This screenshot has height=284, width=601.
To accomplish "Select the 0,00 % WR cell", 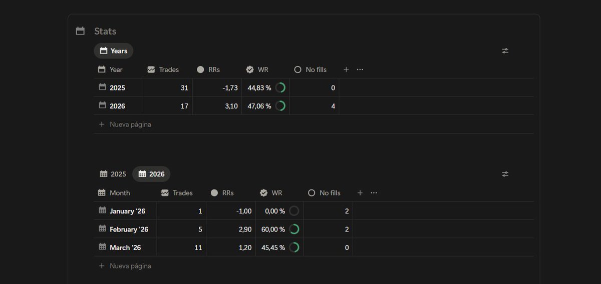I will 279,211.
